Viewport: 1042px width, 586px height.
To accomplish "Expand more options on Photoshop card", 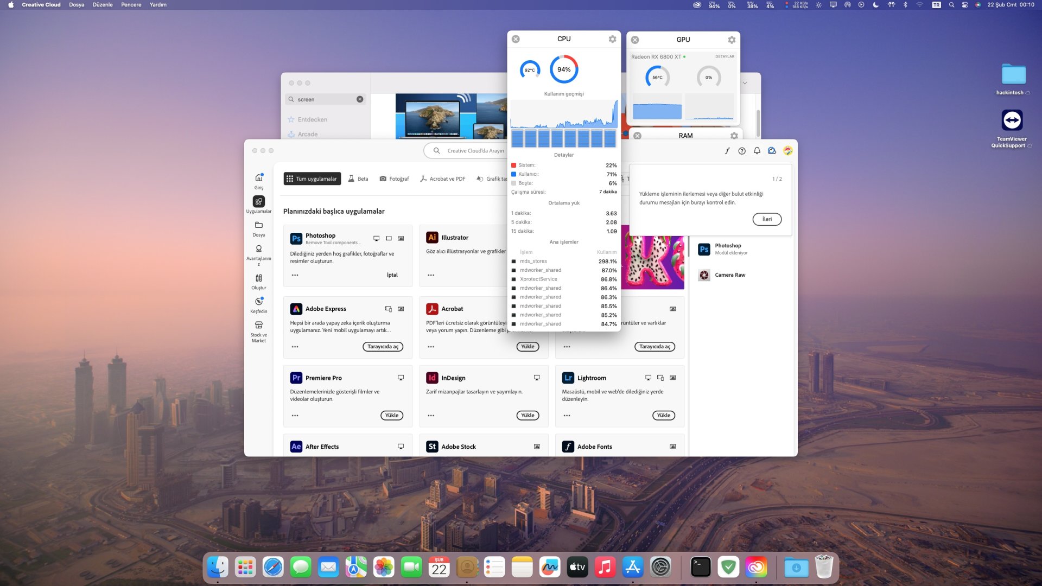I will pyautogui.click(x=295, y=275).
